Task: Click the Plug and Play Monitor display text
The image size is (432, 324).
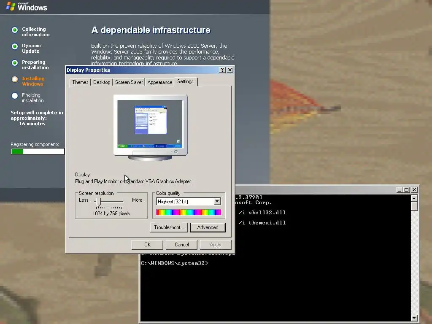Action: 133,181
